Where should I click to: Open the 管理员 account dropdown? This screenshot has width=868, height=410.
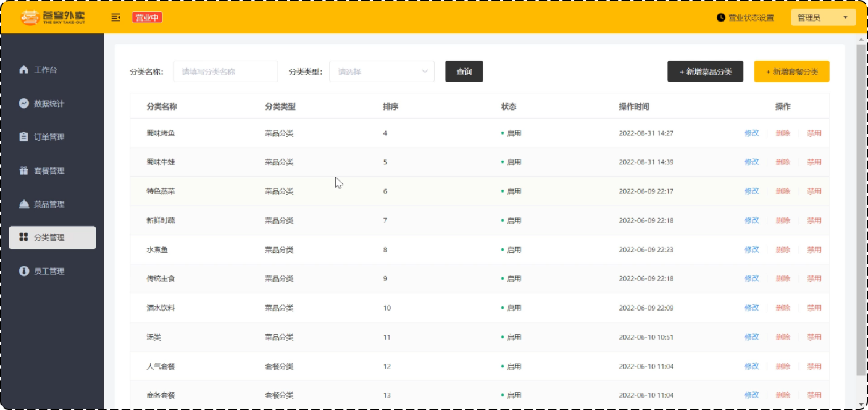point(823,18)
